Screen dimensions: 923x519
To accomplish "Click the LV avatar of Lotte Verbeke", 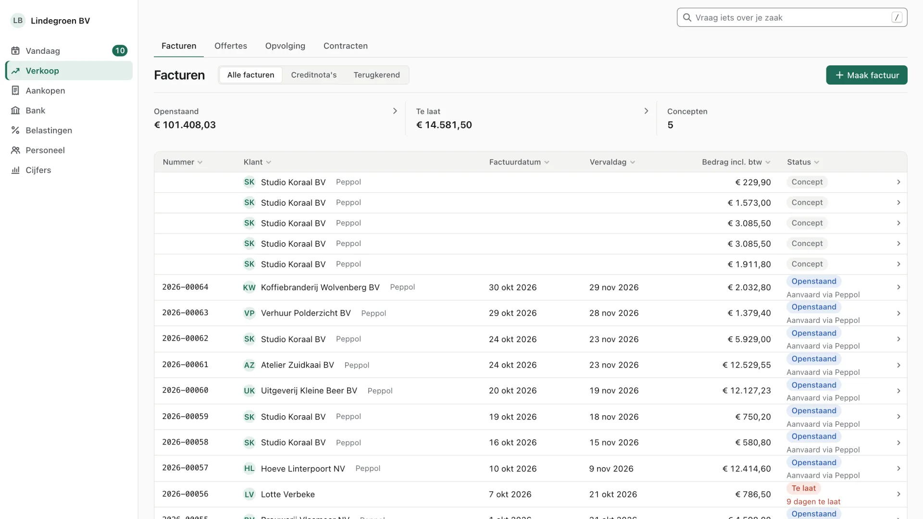I will 249,494.
